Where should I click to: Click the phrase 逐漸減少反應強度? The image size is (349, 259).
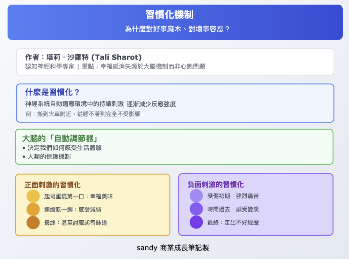click(x=151, y=104)
